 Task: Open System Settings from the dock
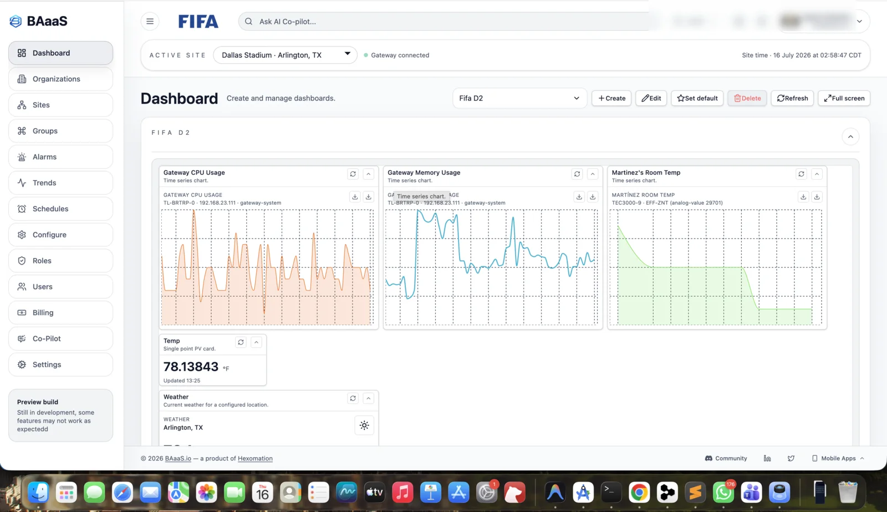click(x=487, y=492)
